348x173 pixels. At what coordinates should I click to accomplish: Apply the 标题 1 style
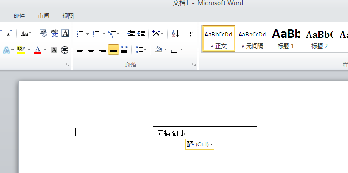pos(286,39)
